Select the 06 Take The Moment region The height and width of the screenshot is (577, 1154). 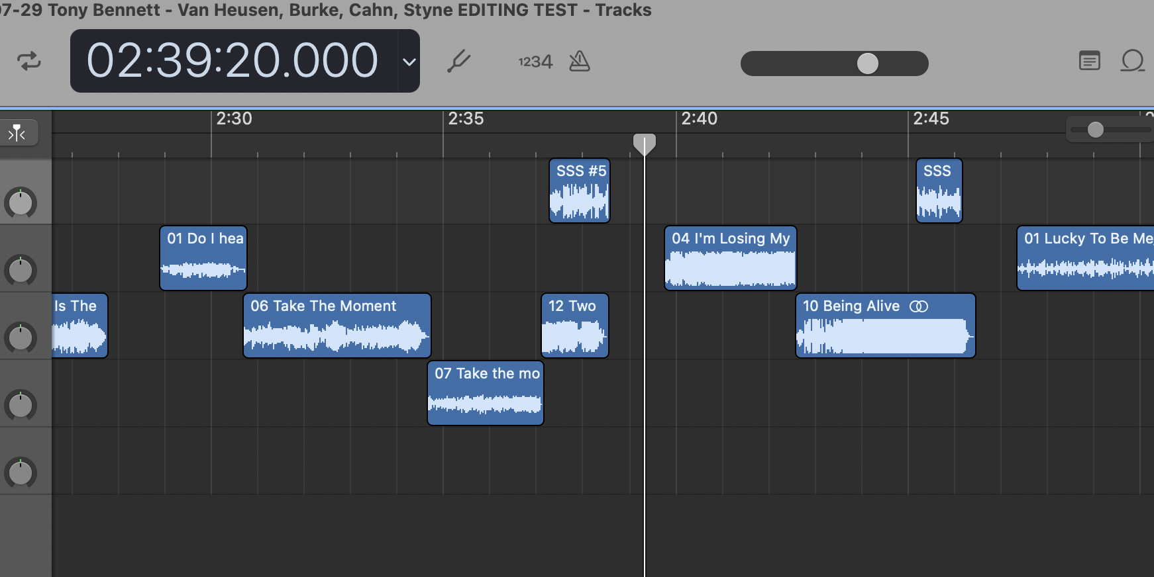coord(337,326)
